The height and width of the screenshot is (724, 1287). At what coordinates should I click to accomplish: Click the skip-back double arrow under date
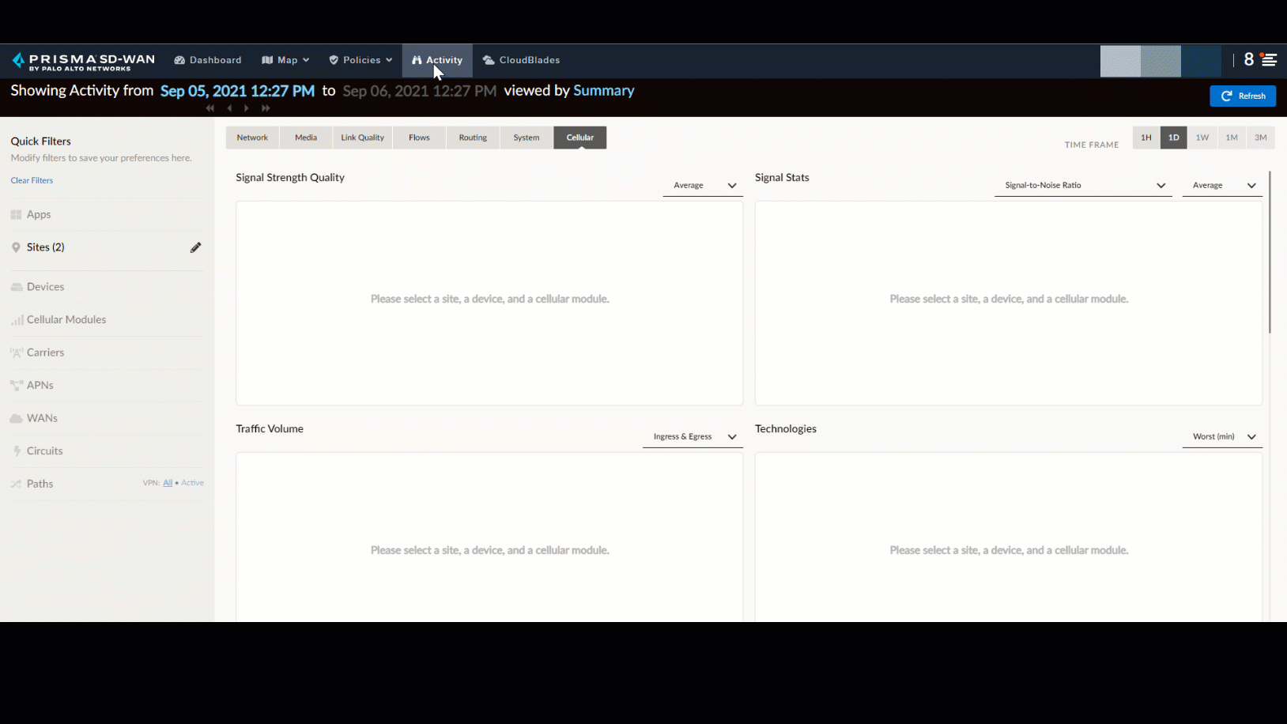point(210,108)
